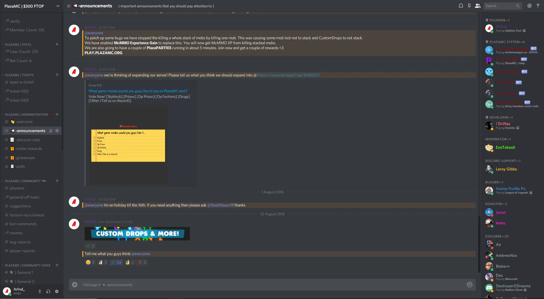
Task: Collapse the PLAZAMC | STATS category
Action: [x=18, y=45]
